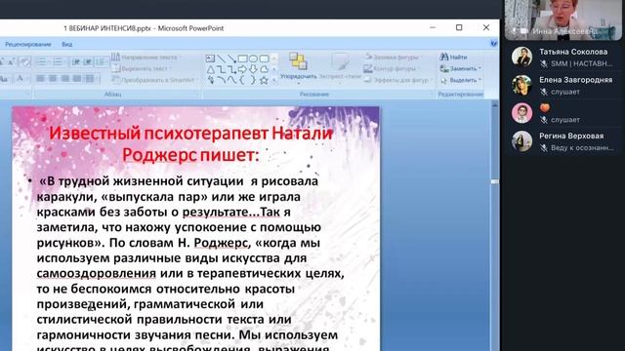Select the triangle shape

coord(210,69)
